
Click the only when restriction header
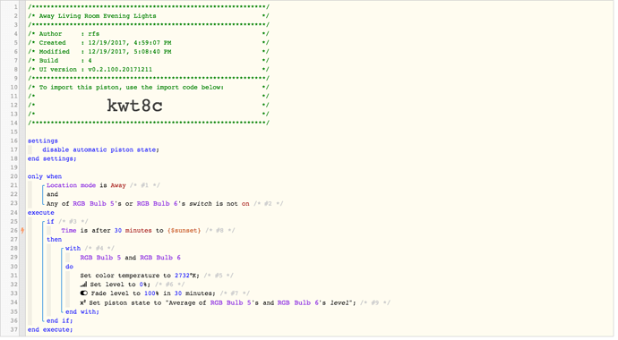[x=45, y=176]
